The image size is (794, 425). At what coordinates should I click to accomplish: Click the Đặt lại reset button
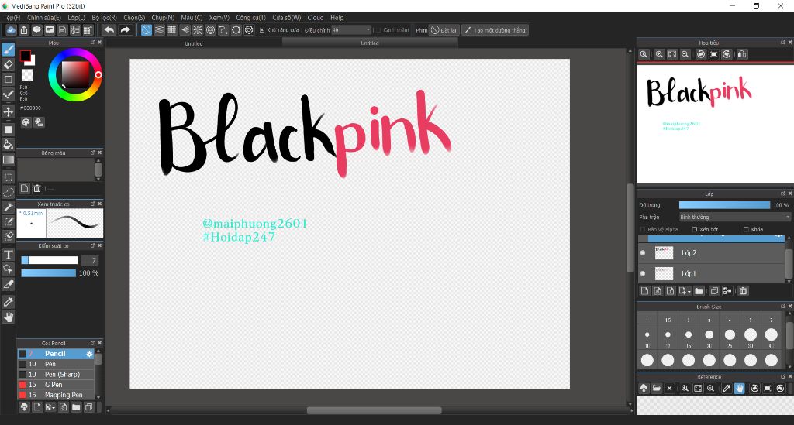[444, 30]
